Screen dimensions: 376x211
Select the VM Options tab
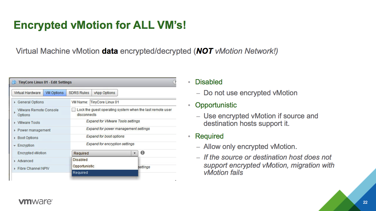pyautogui.click(x=54, y=93)
